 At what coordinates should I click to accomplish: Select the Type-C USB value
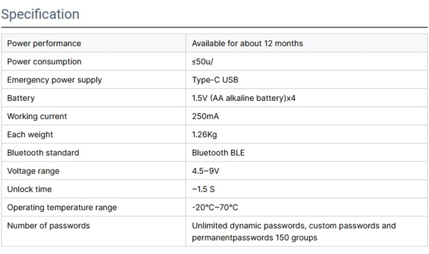pyautogui.click(x=215, y=80)
